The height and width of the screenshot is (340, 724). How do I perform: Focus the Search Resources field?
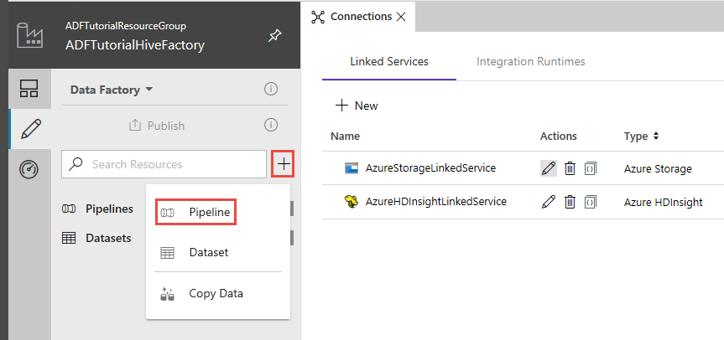coord(164,164)
